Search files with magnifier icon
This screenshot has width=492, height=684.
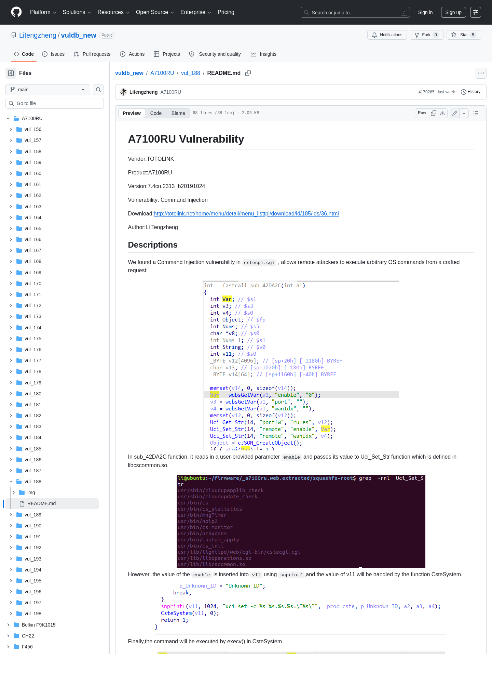pos(98,90)
